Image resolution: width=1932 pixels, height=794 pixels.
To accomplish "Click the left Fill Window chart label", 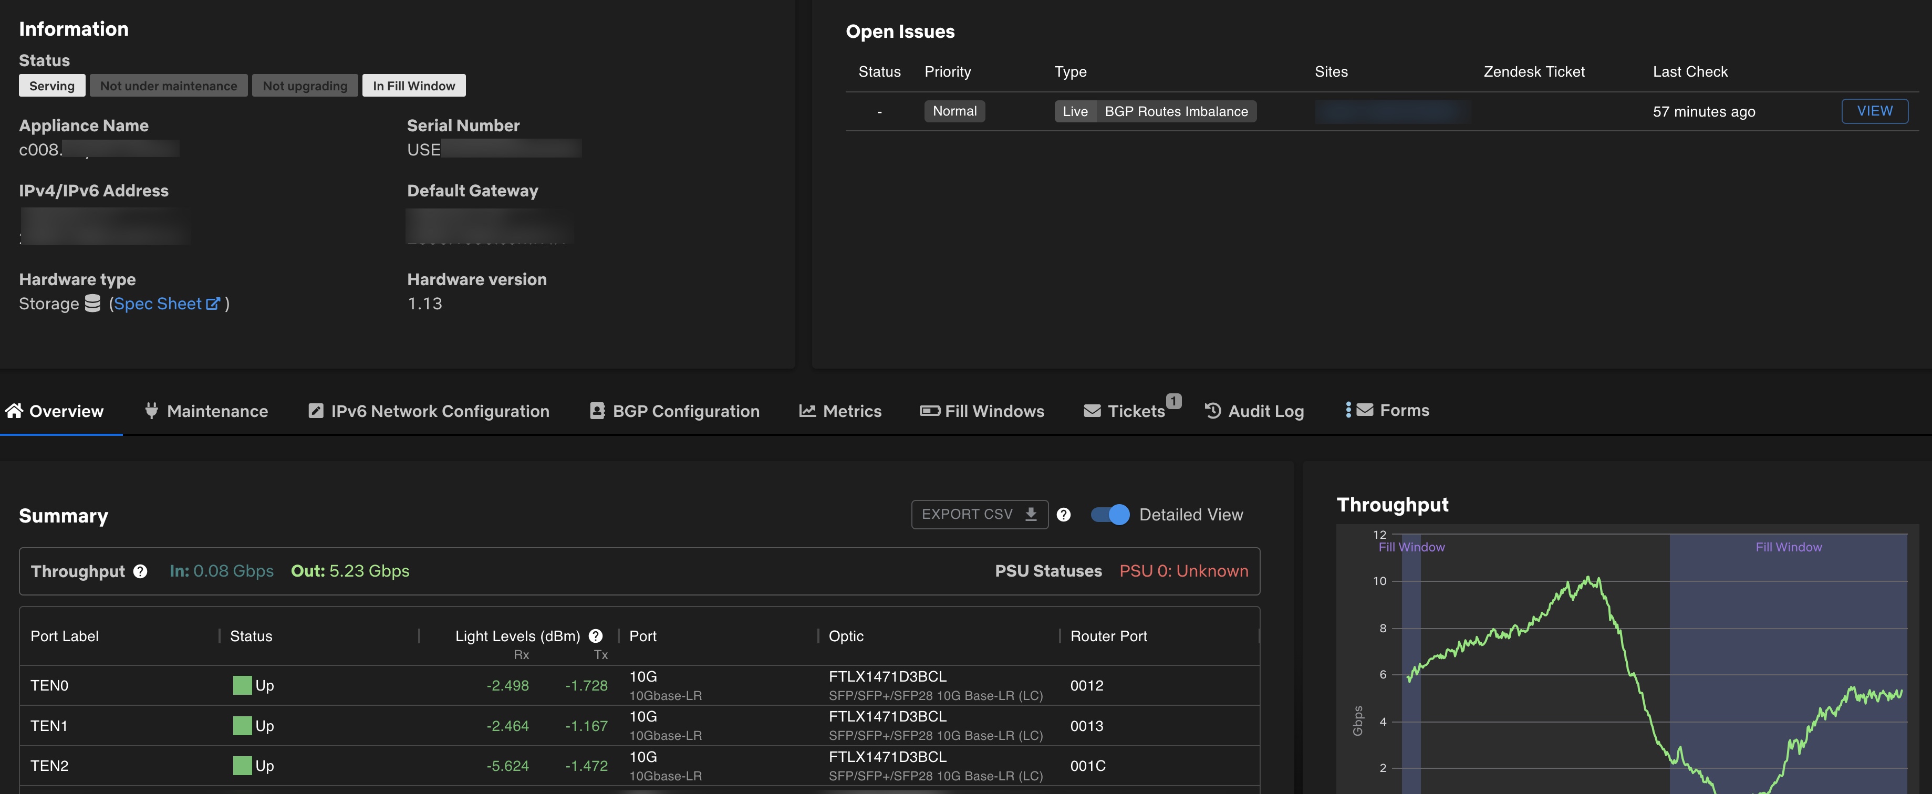I will pyautogui.click(x=1411, y=547).
